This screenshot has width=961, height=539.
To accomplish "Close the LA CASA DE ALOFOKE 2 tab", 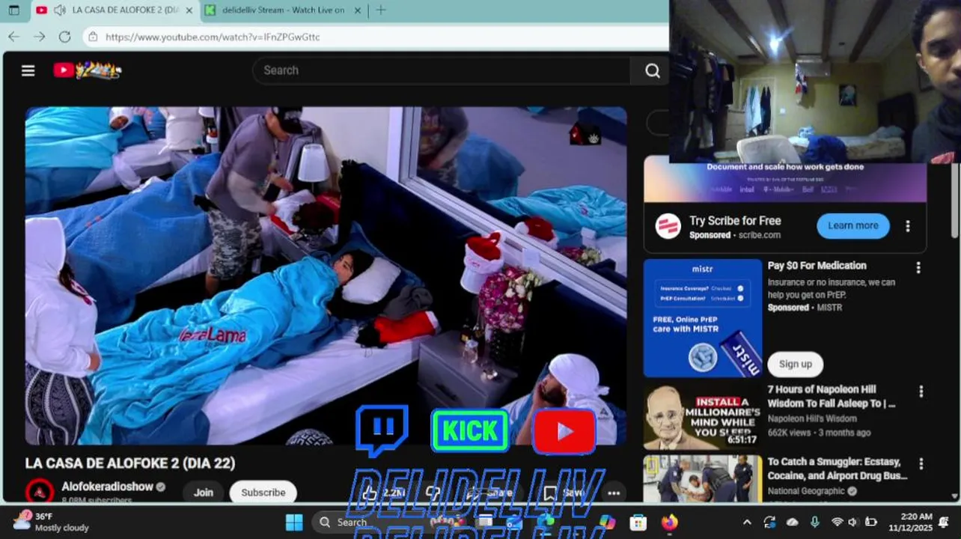I will [x=189, y=10].
